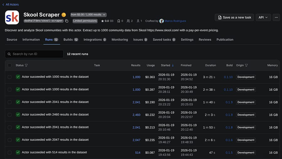Click the total users icon
Image resolution: width=282 pixels, height=159 pixels.
(x=128, y=21)
